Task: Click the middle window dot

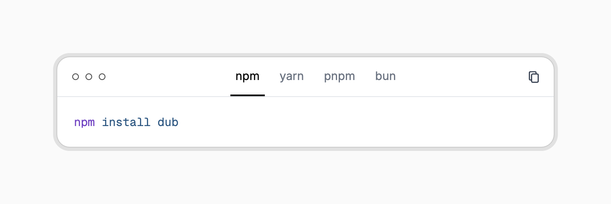Action: pyautogui.click(x=89, y=77)
